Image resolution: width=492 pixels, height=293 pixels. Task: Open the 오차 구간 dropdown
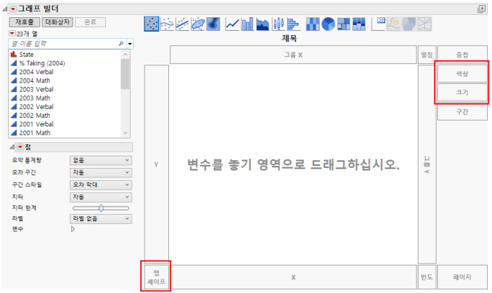[101, 172]
